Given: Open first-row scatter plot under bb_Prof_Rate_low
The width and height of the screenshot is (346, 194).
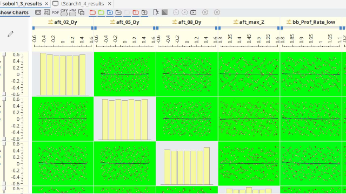Looking at the screenshot, I should 311,74.
